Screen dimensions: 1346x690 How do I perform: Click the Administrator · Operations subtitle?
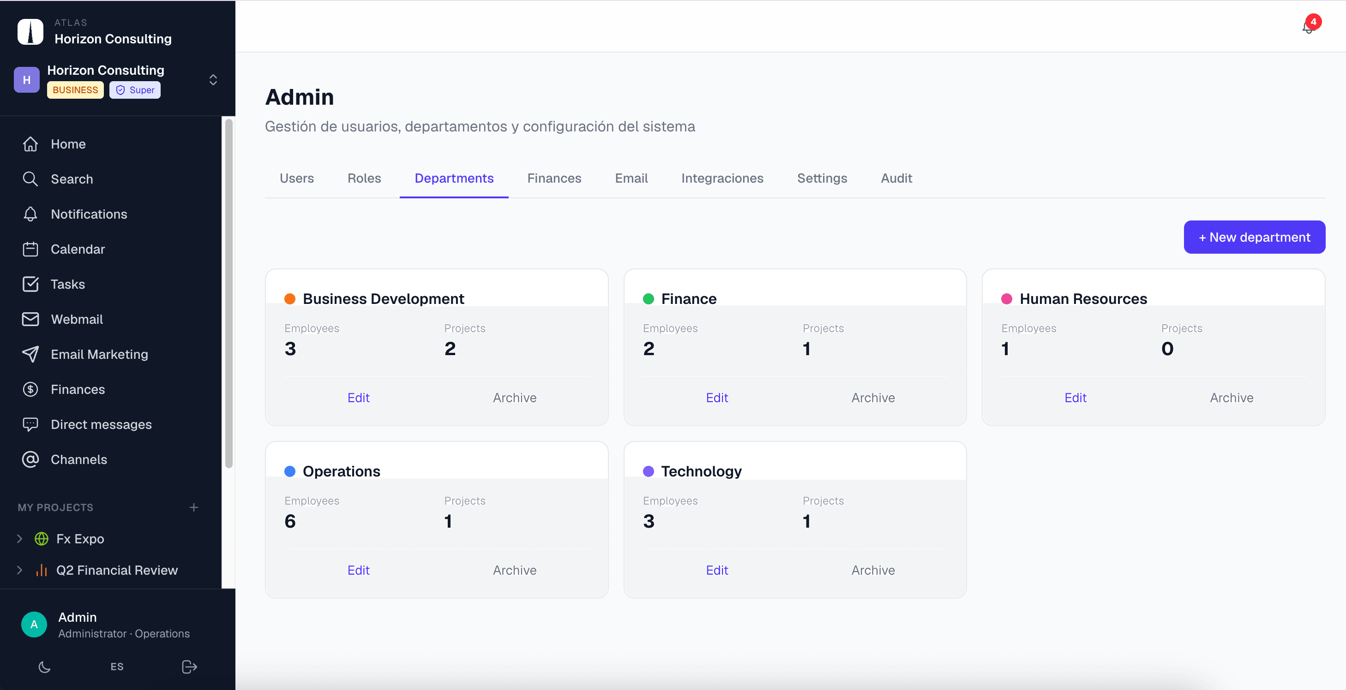pos(124,634)
